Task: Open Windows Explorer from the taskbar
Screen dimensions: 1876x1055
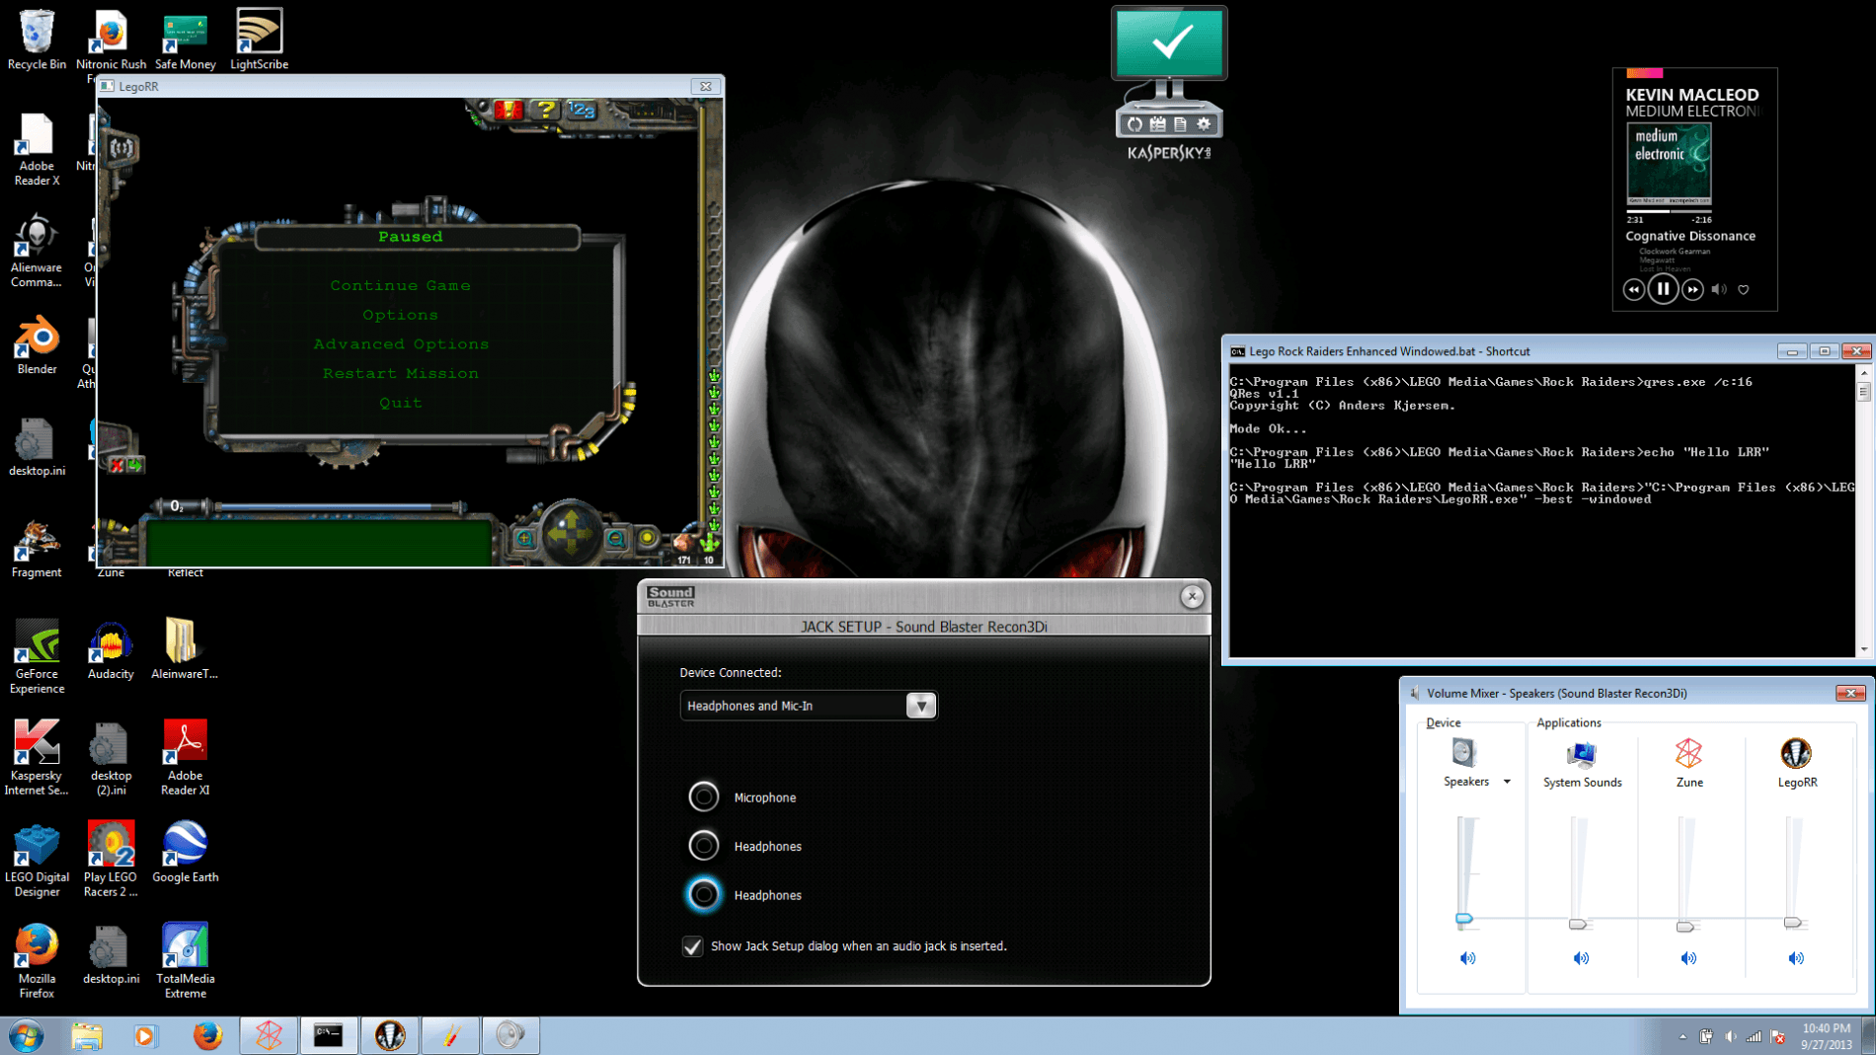Action: [87, 1035]
